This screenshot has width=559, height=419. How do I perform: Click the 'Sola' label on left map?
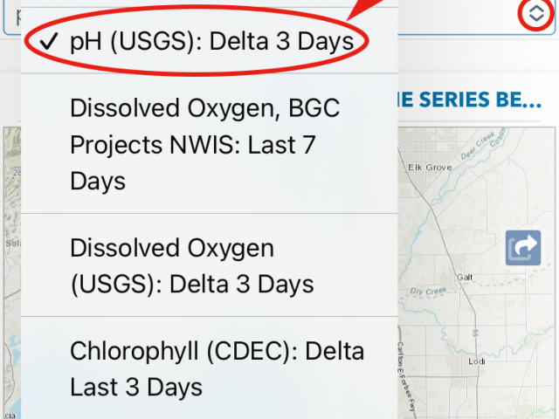click(13, 244)
